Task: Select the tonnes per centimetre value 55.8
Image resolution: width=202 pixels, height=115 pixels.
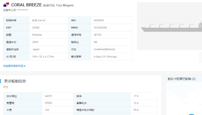Action: coord(136,110)
